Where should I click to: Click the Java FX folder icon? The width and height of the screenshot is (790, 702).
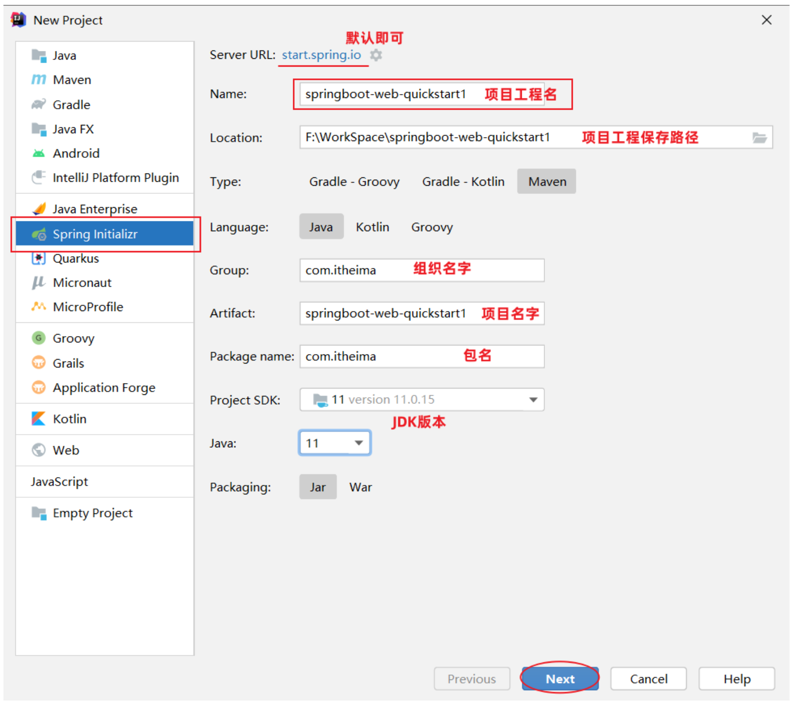(x=39, y=129)
